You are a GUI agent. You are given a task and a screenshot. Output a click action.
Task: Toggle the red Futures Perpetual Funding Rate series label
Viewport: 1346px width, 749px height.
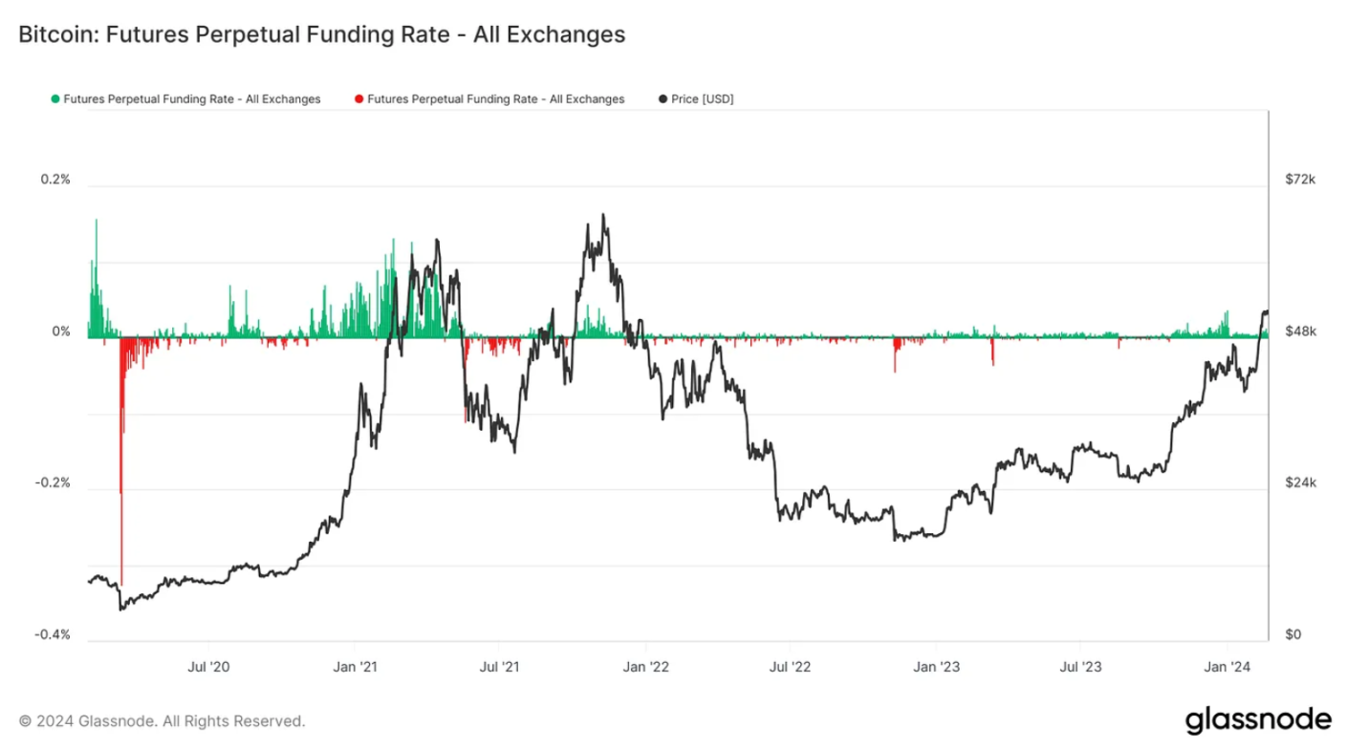tap(495, 99)
